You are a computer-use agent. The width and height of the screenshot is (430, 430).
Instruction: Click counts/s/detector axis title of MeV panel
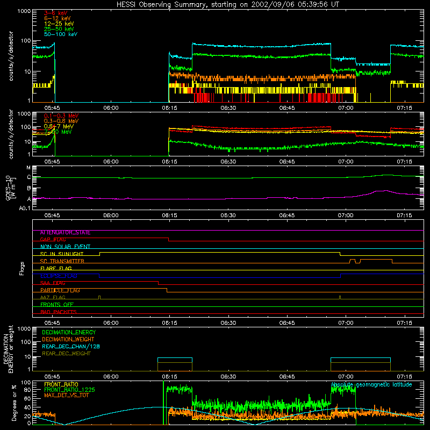(x=11, y=134)
